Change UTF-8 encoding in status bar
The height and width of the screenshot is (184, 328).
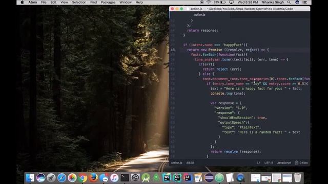269,163
